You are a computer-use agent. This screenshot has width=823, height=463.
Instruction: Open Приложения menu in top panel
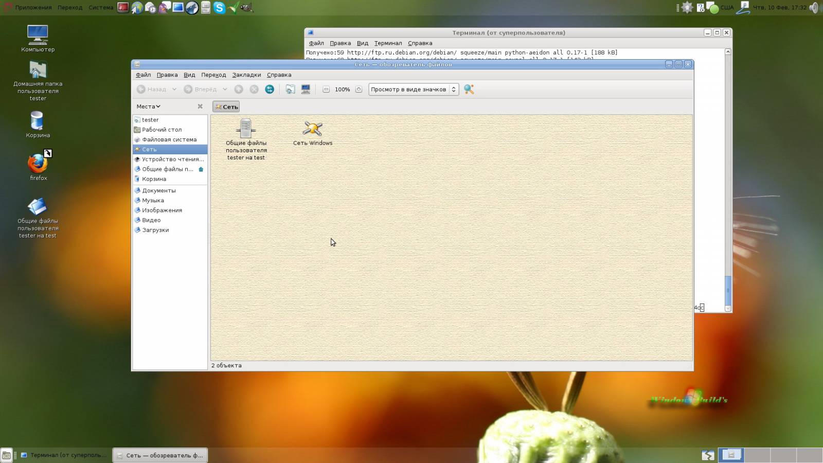point(33,8)
